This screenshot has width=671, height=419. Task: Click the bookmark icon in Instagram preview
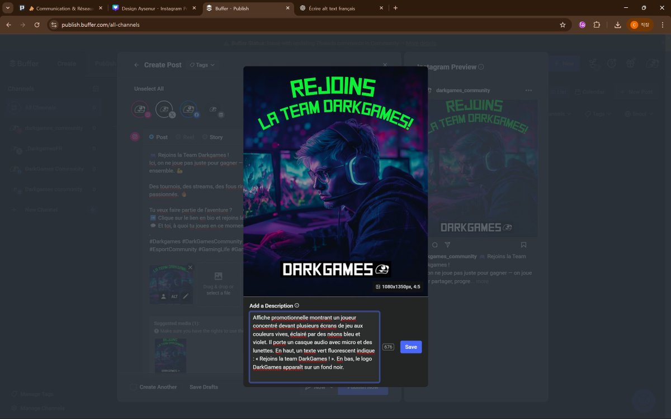click(523, 245)
